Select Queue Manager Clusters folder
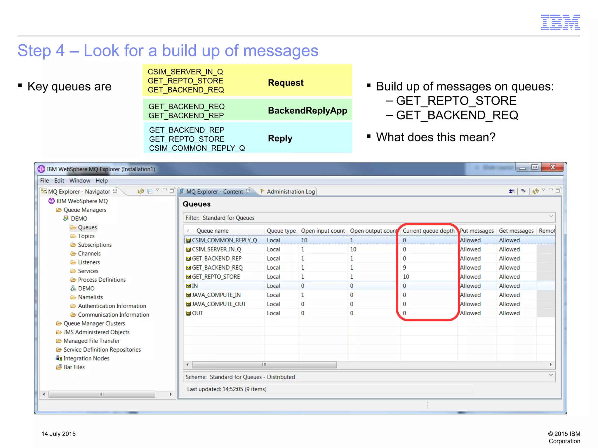 click(91, 323)
